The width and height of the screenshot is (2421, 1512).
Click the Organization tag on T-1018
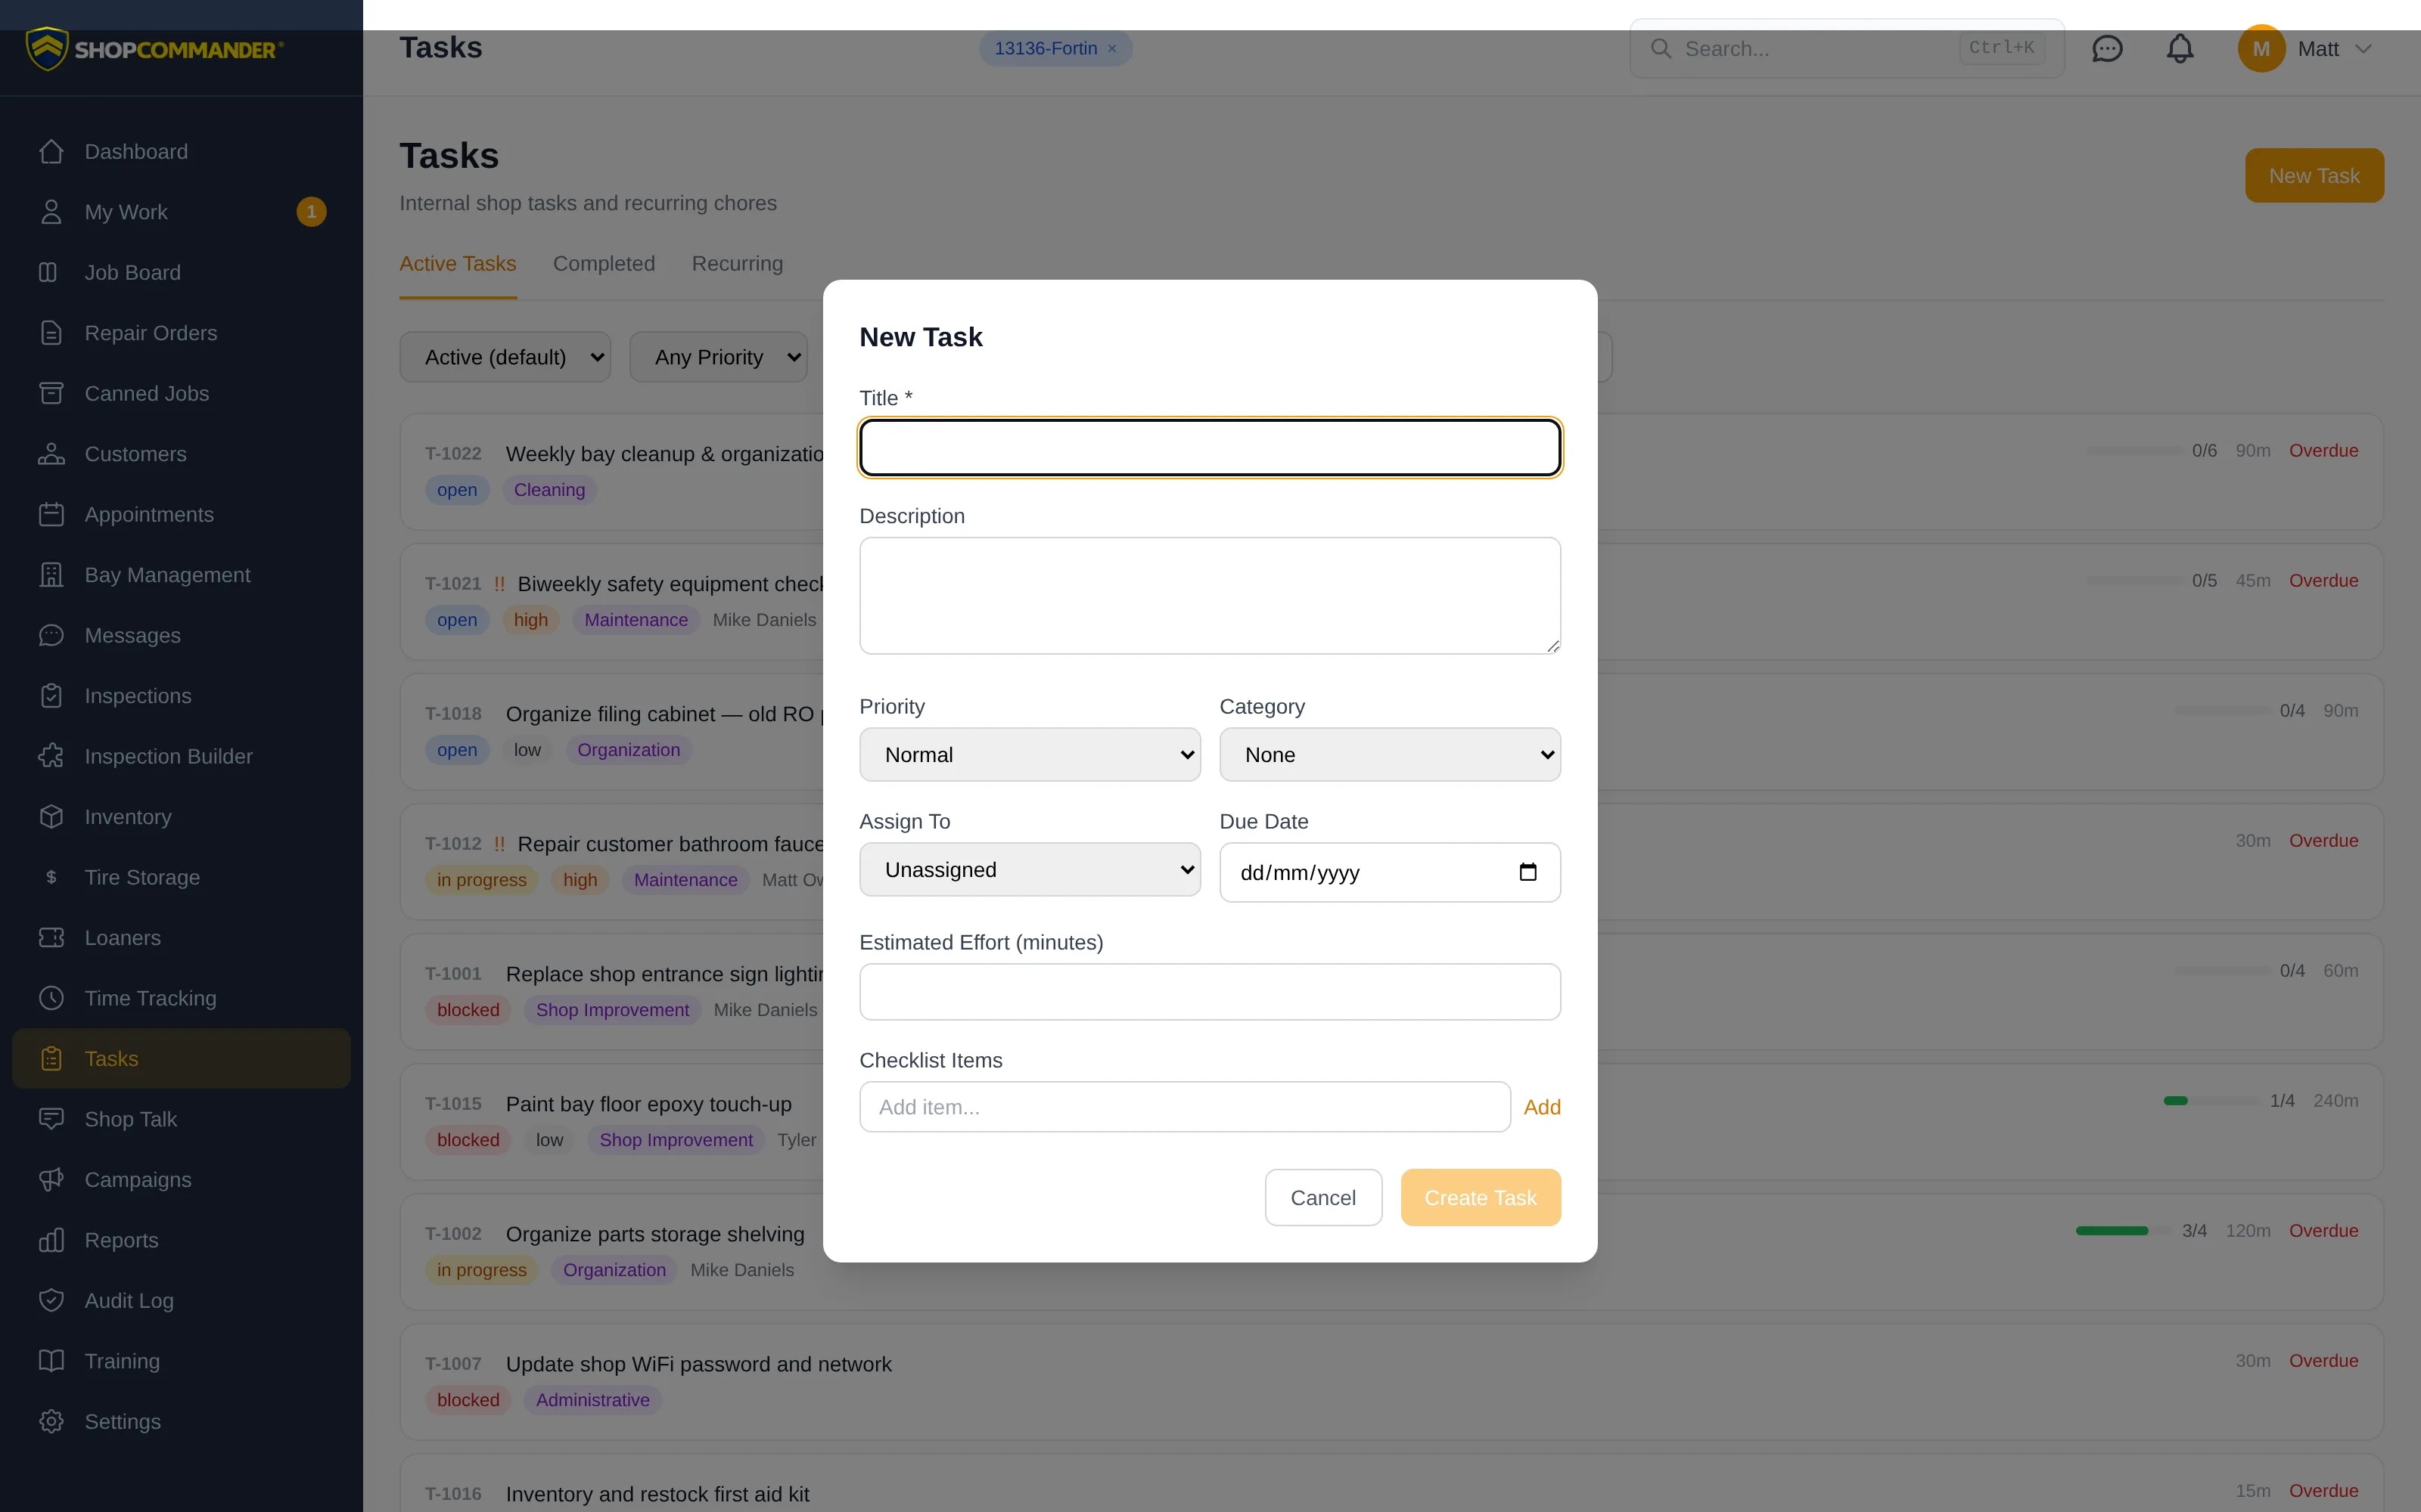coord(628,750)
